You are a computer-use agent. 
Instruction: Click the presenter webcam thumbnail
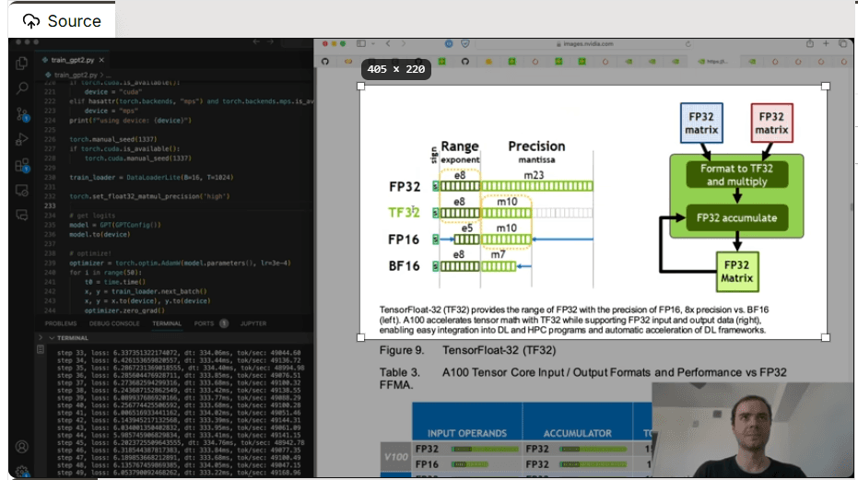tap(752, 429)
